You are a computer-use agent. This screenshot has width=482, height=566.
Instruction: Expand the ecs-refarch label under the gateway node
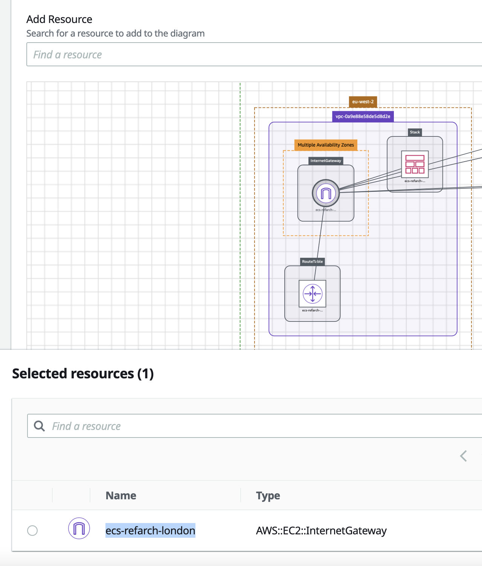coord(325,210)
